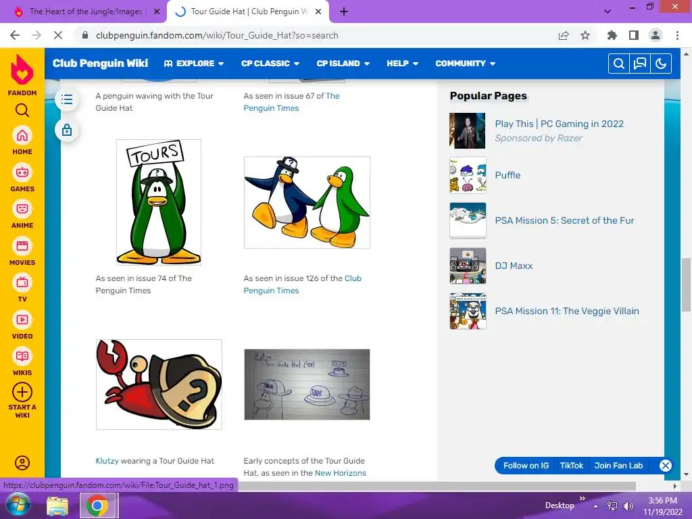This screenshot has width=692, height=519.
Task: Click the vertical page scrollbar thumb
Action: point(686,285)
